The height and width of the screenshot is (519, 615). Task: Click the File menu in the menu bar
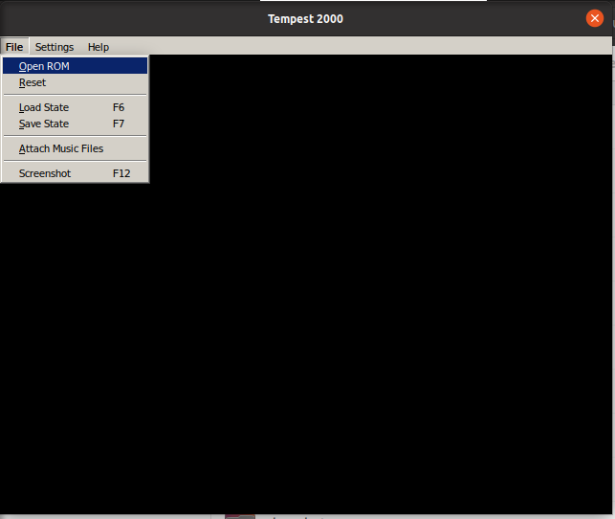[14, 47]
